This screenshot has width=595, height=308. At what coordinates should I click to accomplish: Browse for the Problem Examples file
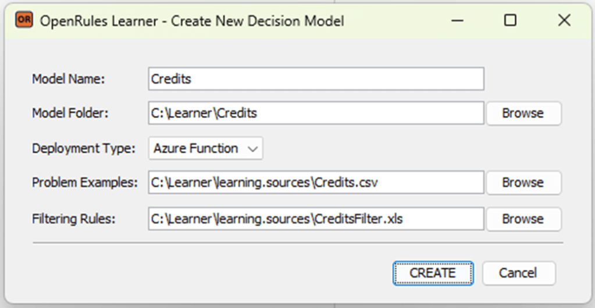(523, 182)
